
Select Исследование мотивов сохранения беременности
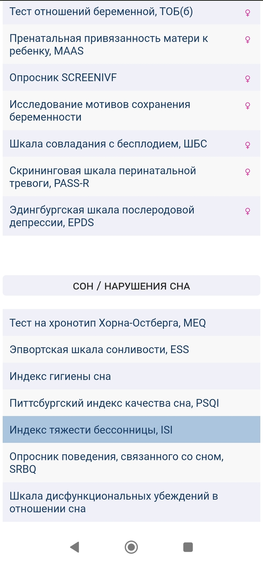(x=100, y=111)
